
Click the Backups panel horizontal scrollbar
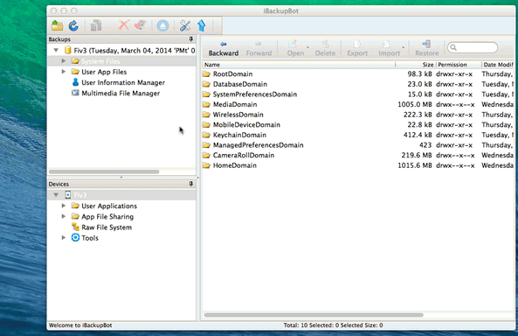[104, 171]
